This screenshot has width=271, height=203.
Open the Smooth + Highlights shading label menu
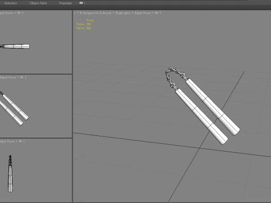[116, 13]
